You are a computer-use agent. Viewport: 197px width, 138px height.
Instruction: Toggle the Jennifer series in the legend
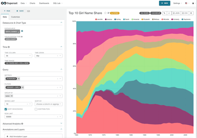[x=99, y=19]
